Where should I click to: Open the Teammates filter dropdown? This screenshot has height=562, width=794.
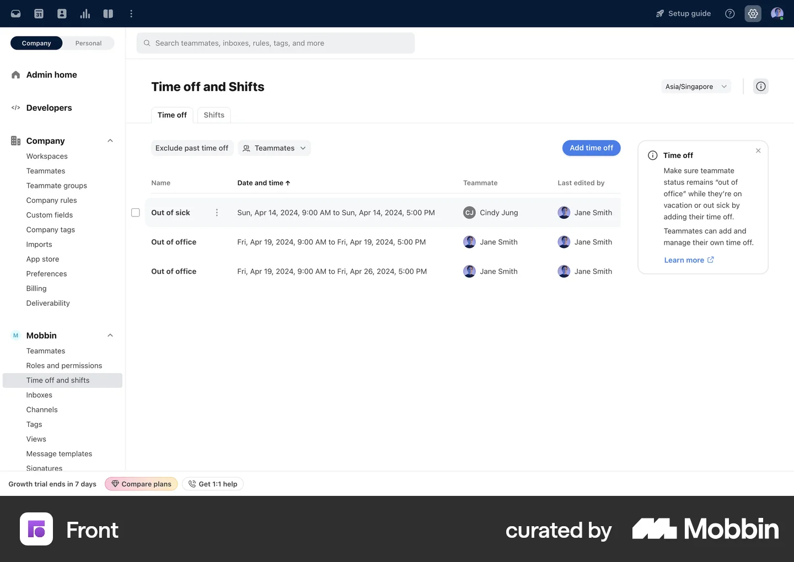pos(275,148)
